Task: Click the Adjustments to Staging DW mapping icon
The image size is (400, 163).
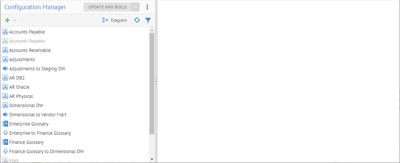Action: (x=5, y=69)
